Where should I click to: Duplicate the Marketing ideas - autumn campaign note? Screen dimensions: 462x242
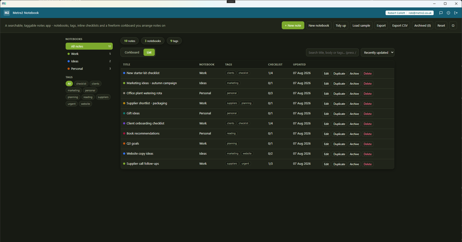point(339,83)
